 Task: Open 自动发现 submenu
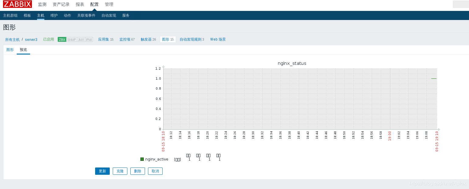click(109, 15)
